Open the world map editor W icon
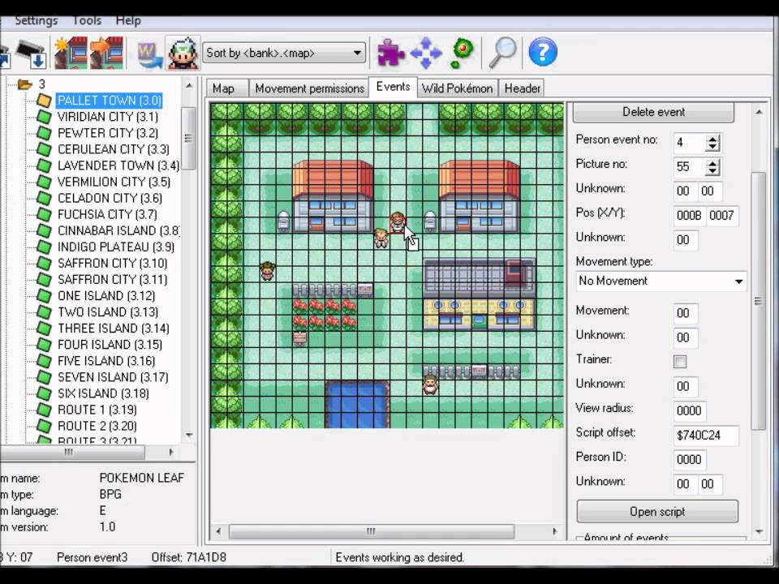 [149, 54]
